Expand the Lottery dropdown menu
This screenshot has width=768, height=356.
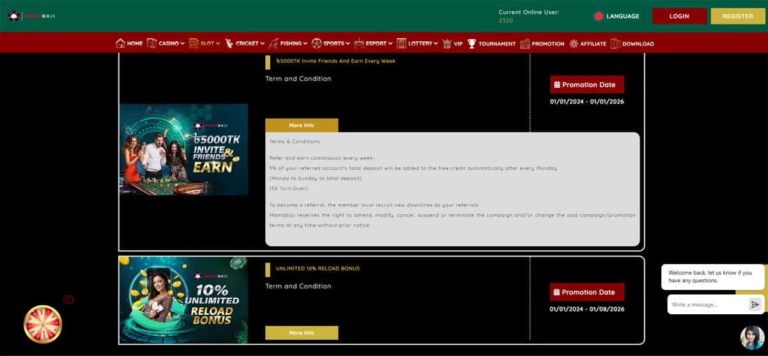tap(436, 43)
